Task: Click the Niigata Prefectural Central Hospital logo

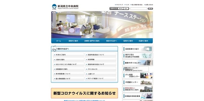Action: [x=65, y=7]
